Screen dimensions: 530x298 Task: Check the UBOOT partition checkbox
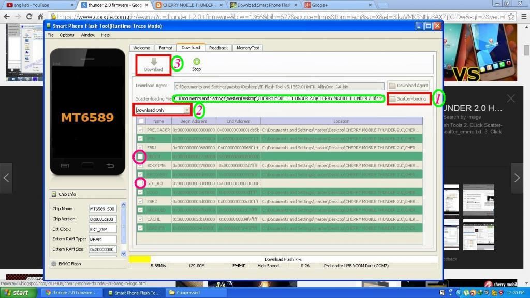pos(140,157)
